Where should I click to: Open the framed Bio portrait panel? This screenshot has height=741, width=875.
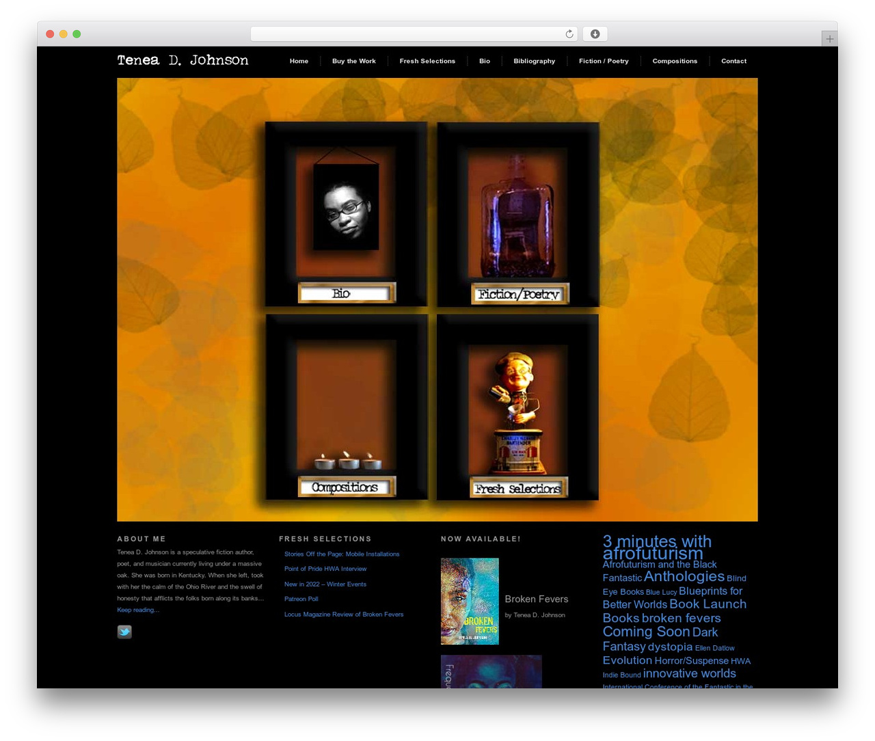[346, 214]
